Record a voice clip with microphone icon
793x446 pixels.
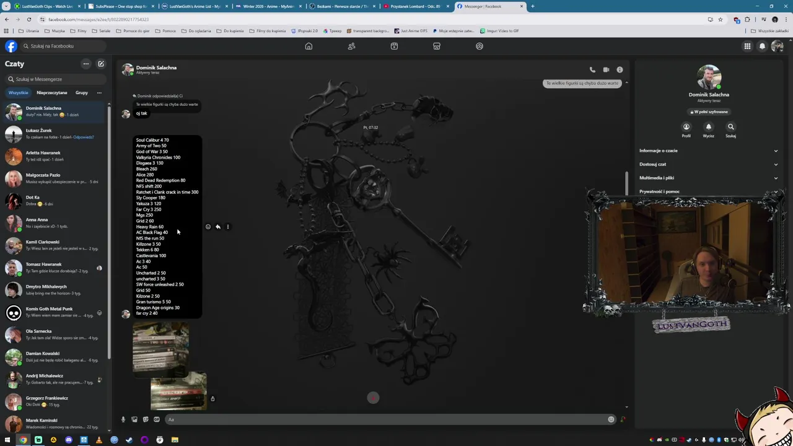(123, 419)
